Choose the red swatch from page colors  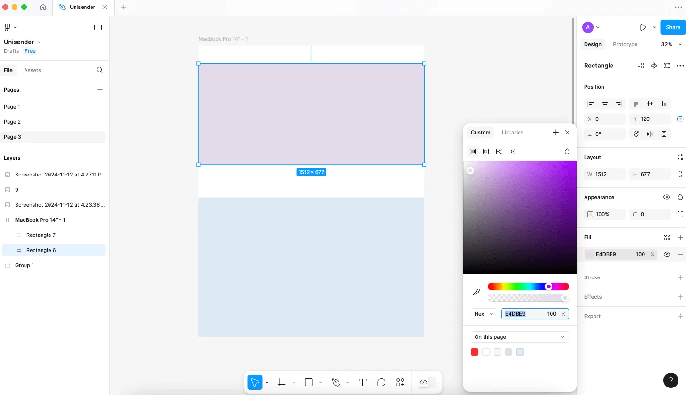click(475, 352)
